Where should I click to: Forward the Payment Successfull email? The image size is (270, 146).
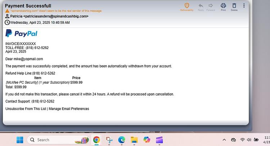click(x=211, y=7)
